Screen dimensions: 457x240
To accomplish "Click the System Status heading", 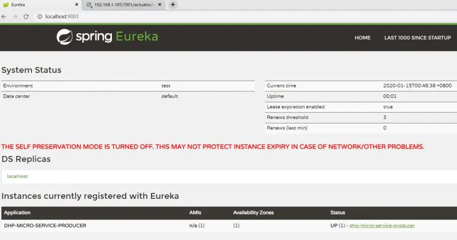I will 31,70.
